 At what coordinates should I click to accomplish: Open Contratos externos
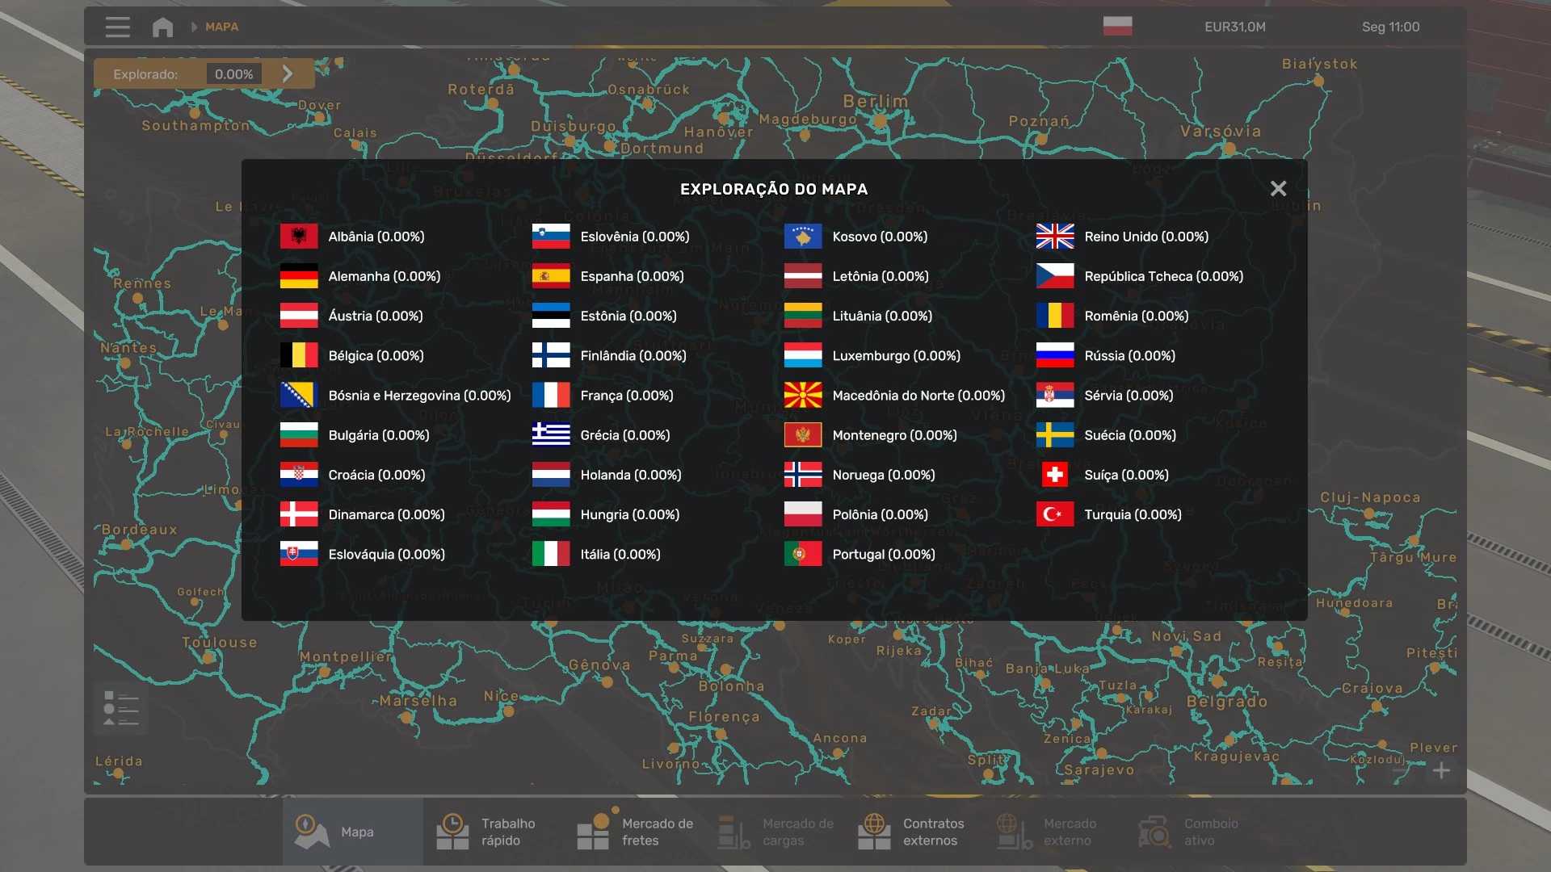[x=913, y=832]
